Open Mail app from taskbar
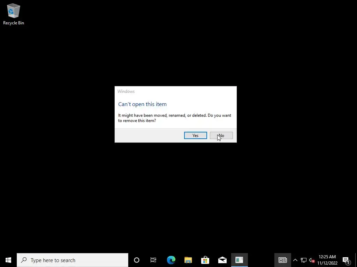 click(x=222, y=260)
